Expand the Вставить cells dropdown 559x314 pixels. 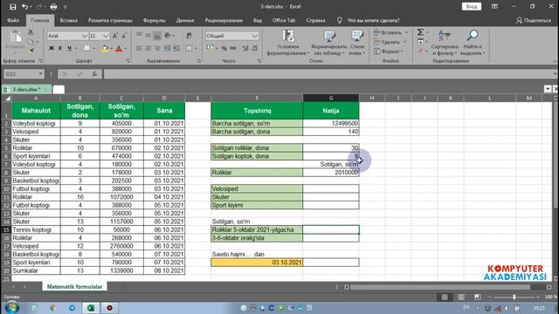(x=406, y=32)
